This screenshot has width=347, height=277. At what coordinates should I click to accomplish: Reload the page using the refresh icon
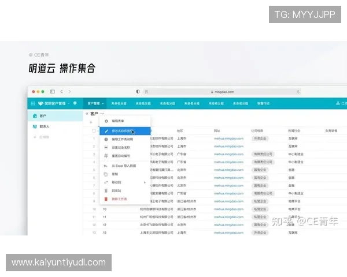(x=298, y=92)
